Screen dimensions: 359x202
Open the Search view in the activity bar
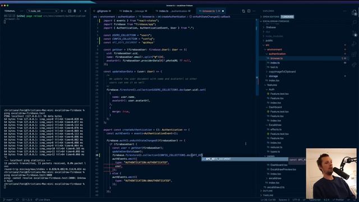pyautogui.click(x=355, y=22)
